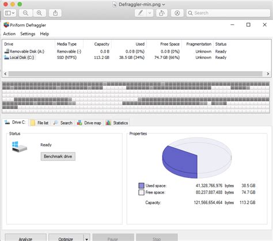Zoom in with the Preview magnifier icon

[39, 13]
